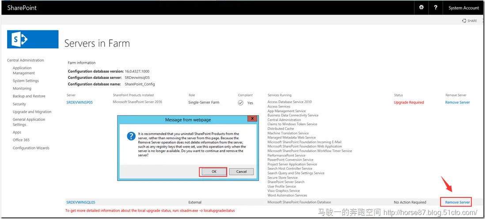The image size is (485, 219).
Task: Click App Management Service entry
Action: coord(286,111)
